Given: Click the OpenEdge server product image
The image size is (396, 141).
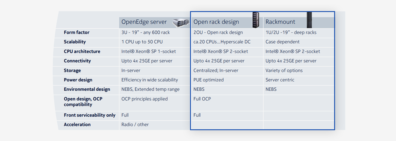Looking at the screenshot, I should [x=181, y=23].
